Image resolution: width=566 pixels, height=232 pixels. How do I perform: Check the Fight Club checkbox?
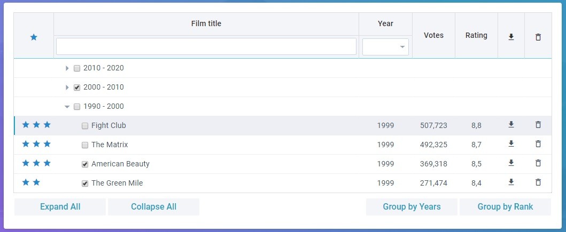(x=85, y=126)
